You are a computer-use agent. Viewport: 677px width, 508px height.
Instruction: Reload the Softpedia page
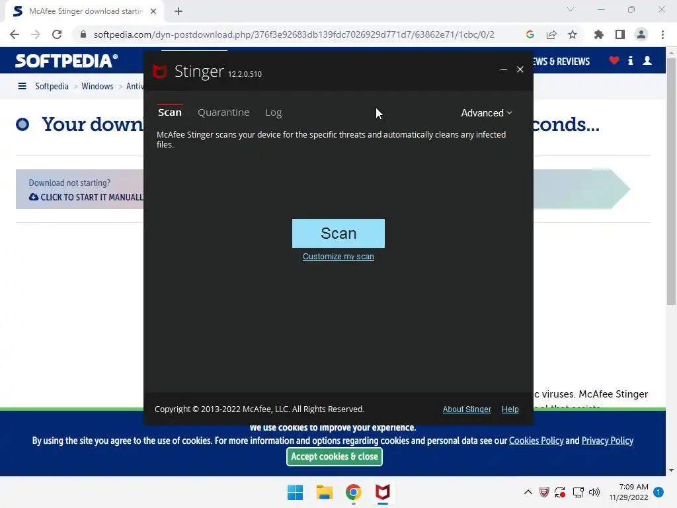point(57,34)
